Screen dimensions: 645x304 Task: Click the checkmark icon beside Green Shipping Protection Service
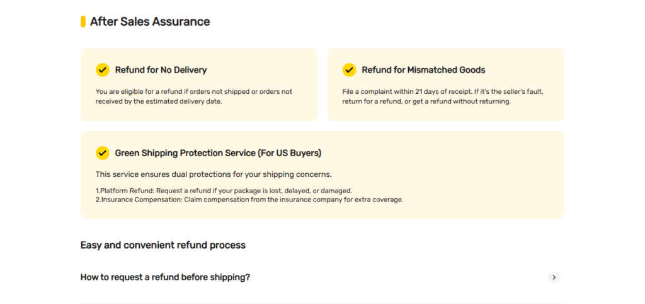103,153
